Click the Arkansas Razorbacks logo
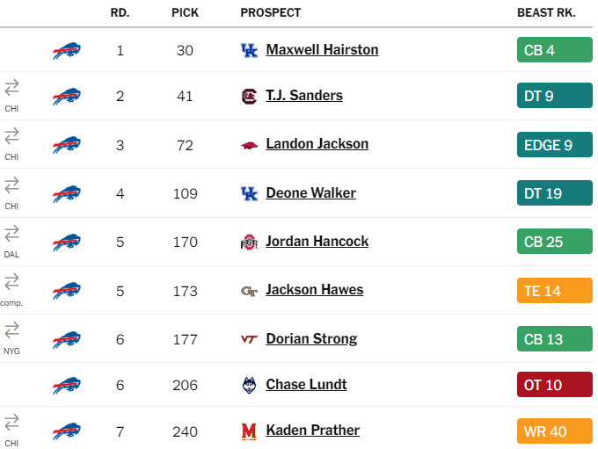598x449 pixels. click(x=250, y=145)
